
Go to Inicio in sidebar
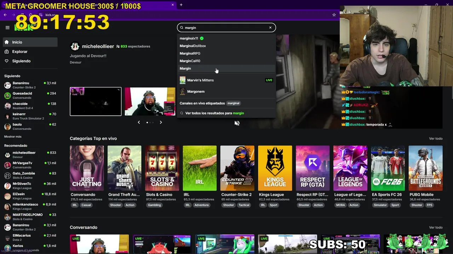(30, 42)
